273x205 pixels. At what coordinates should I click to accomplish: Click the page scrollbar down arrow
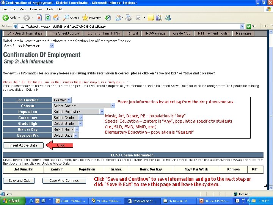coord(271,188)
